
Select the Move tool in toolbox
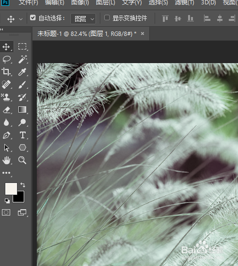(x=6, y=47)
